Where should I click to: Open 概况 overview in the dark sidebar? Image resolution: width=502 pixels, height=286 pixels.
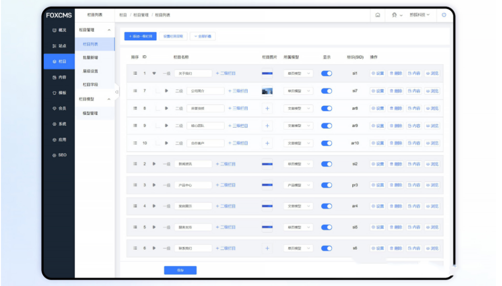(59, 30)
